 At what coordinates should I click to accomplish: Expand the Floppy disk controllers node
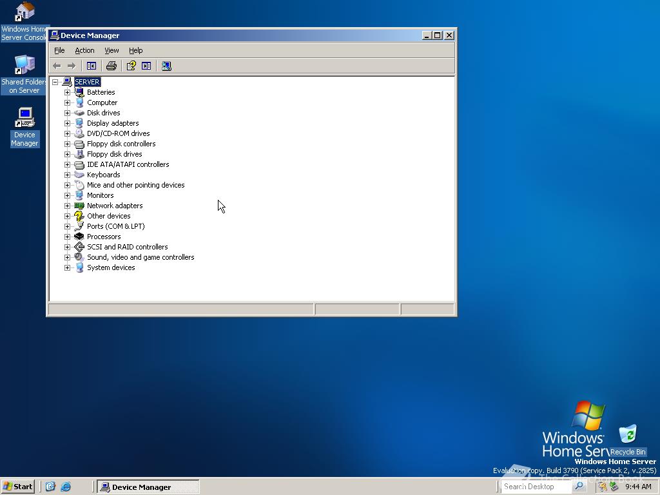pyautogui.click(x=67, y=144)
